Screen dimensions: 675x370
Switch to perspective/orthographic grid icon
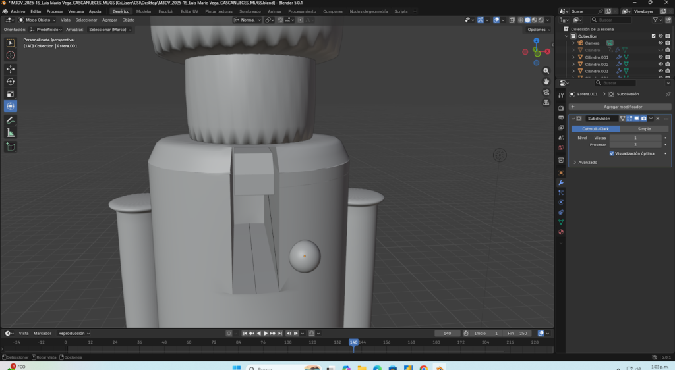[546, 103]
